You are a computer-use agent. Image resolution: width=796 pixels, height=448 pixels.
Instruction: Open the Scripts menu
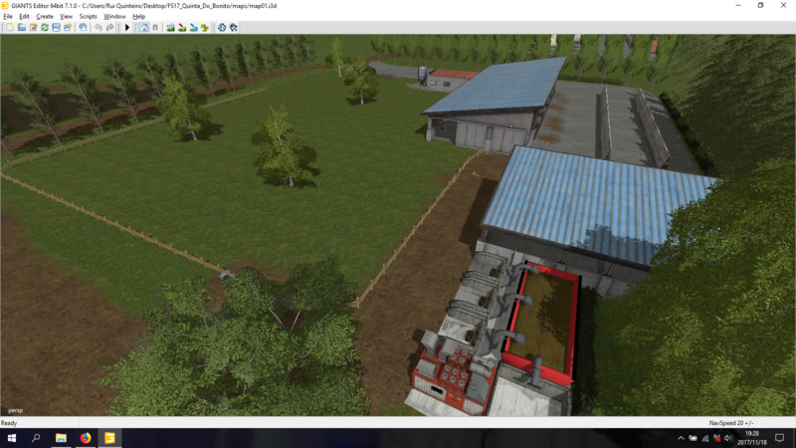(89, 17)
